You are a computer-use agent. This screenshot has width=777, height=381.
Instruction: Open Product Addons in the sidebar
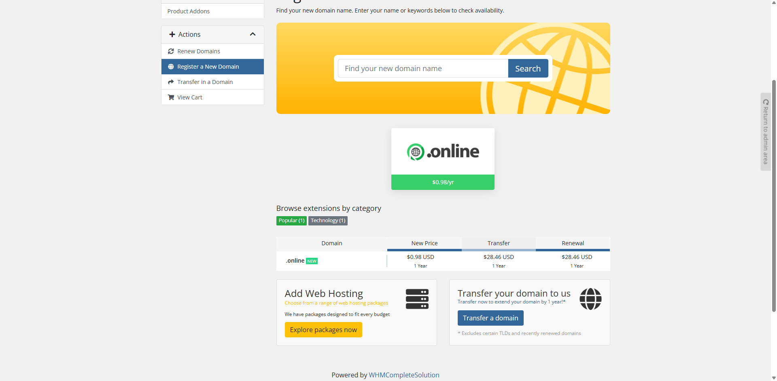pyautogui.click(x=189, y=11)
